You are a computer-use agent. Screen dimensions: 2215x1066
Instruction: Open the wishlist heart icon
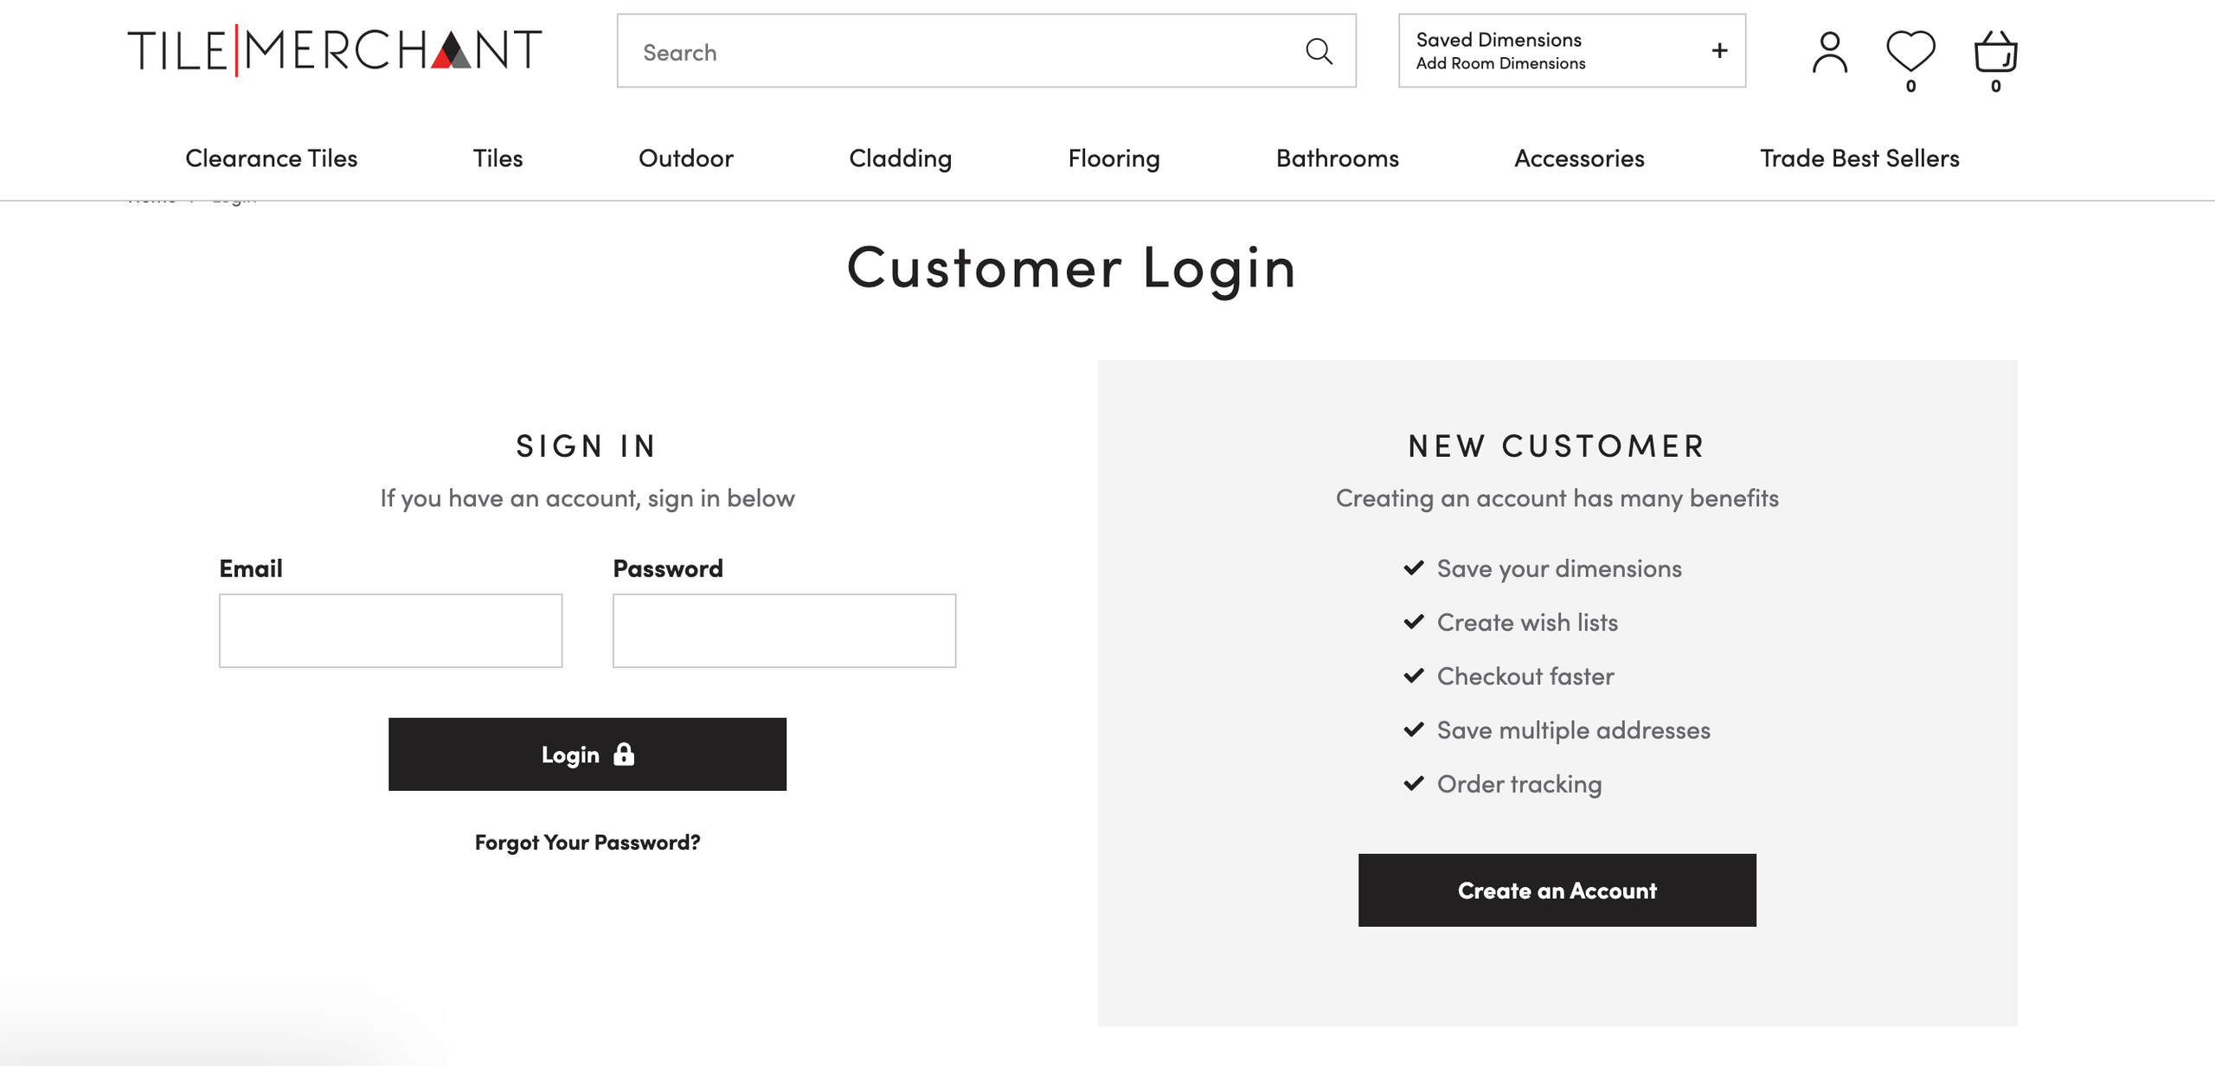click(1910, 51)
